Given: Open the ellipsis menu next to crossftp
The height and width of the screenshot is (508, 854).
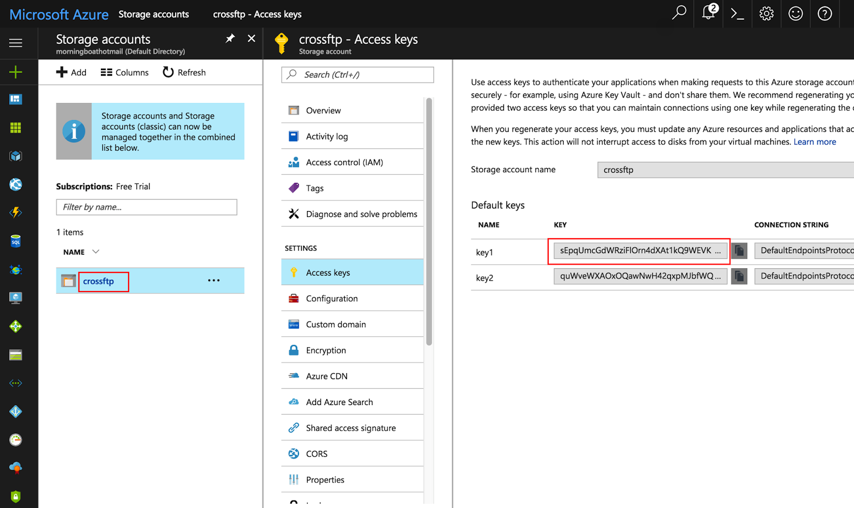Looking at the screenshot, I should tap(213, 280).
